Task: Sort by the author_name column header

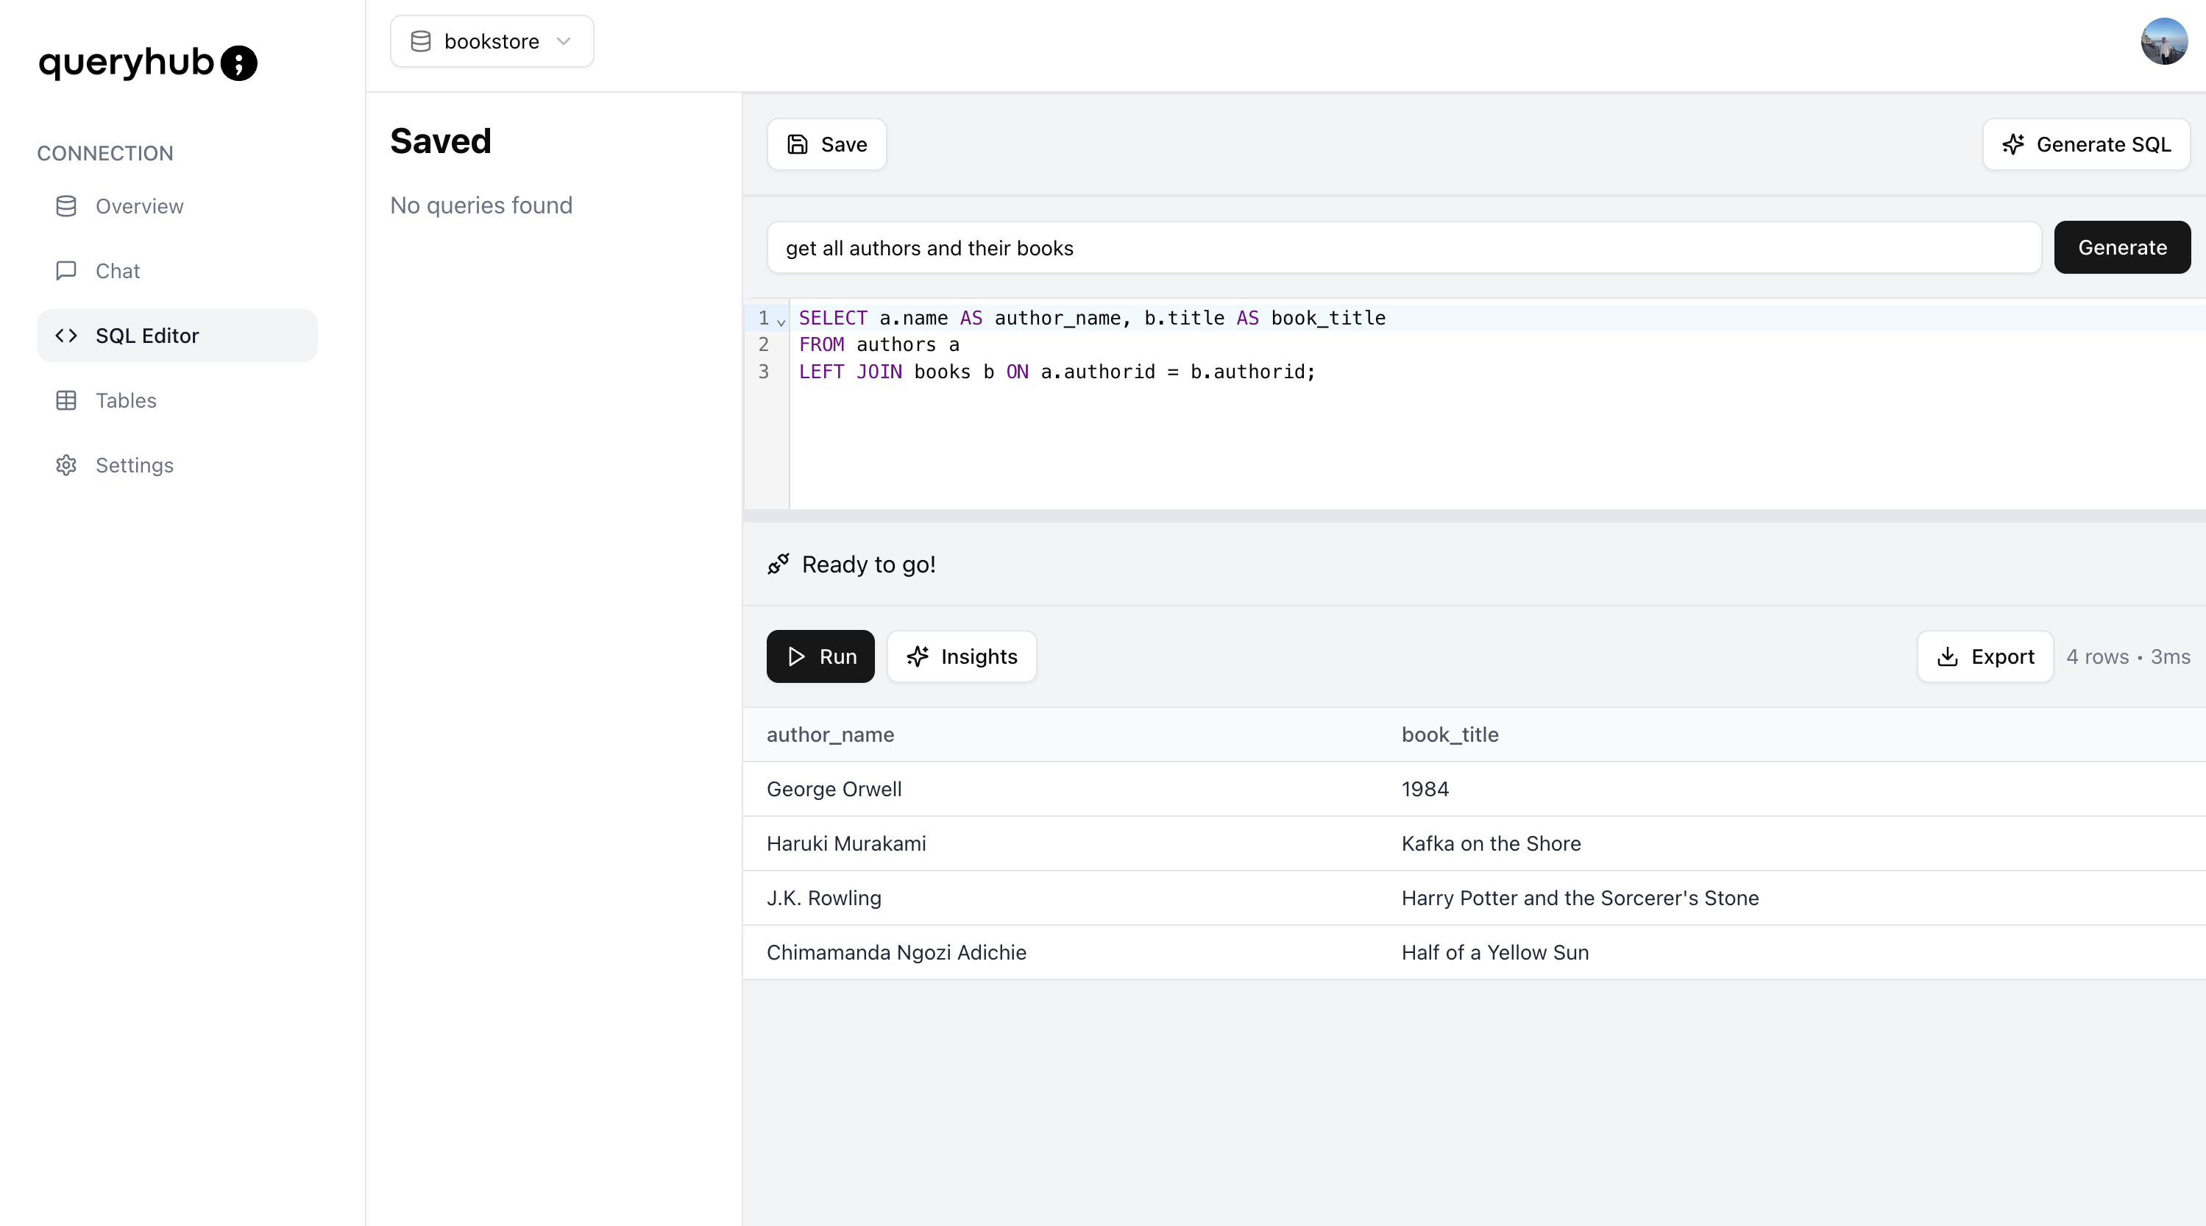Action: coord(830,734)
